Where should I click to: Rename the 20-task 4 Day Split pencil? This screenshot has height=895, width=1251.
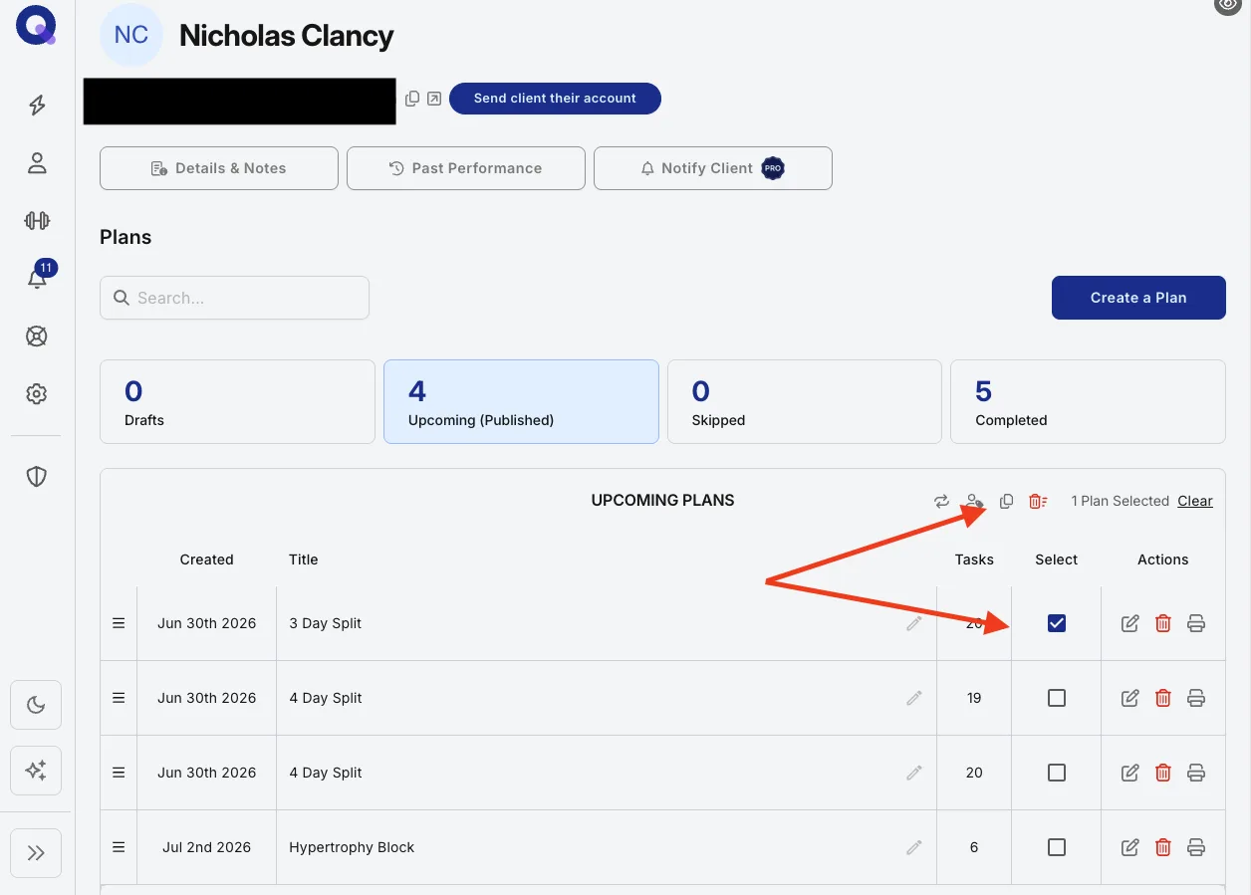coord(914,773)
